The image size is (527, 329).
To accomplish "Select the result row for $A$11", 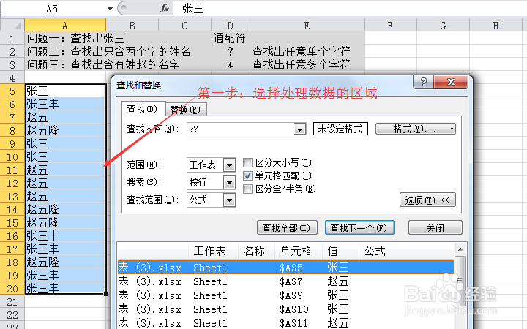I will coord(285,323).
